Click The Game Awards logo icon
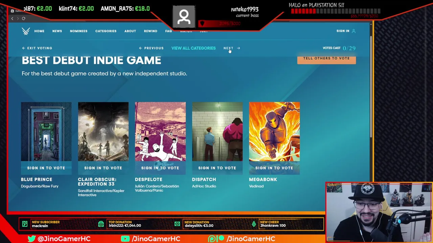Image resolution: width=433 pixels, height=243 pixels. pyautogui.click(x=26, y=31)
